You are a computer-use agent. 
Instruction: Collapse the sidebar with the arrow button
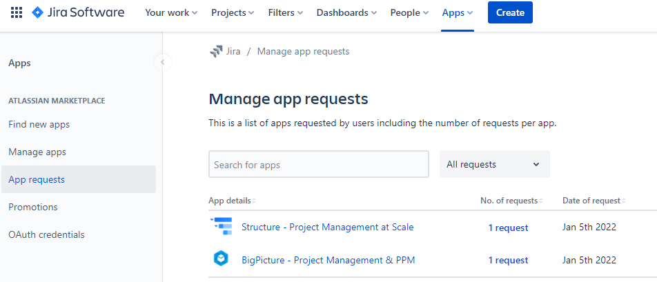click(163, 63)
